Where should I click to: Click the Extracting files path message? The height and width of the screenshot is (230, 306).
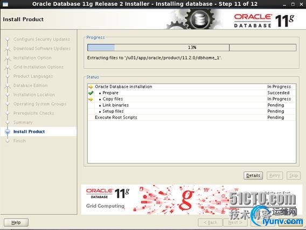[155, 58]
